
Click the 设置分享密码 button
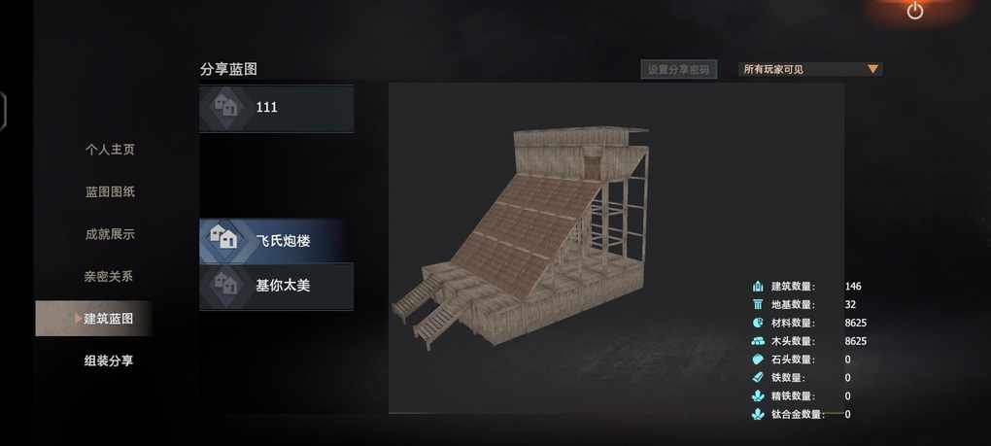pos(679,70)
